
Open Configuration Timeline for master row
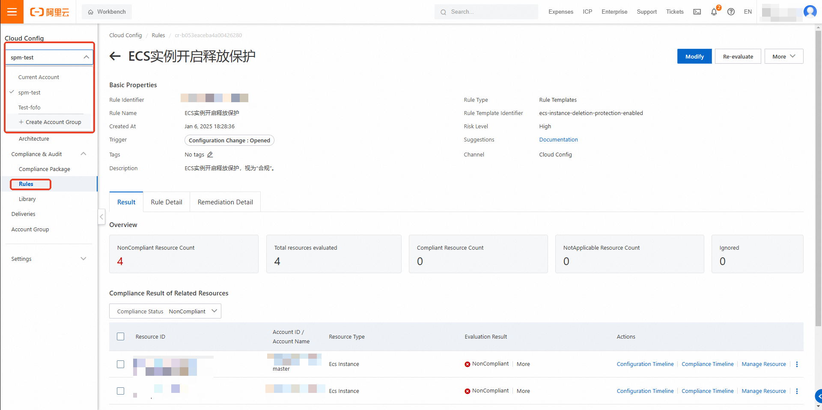(645, 364)
